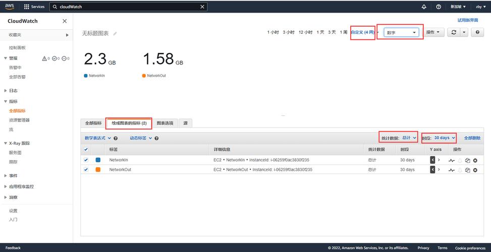Image resolution: width=491 pixels, height=252 pixels.
Task: Change 时段 30 days period dropdown
Action: [445, 138]
